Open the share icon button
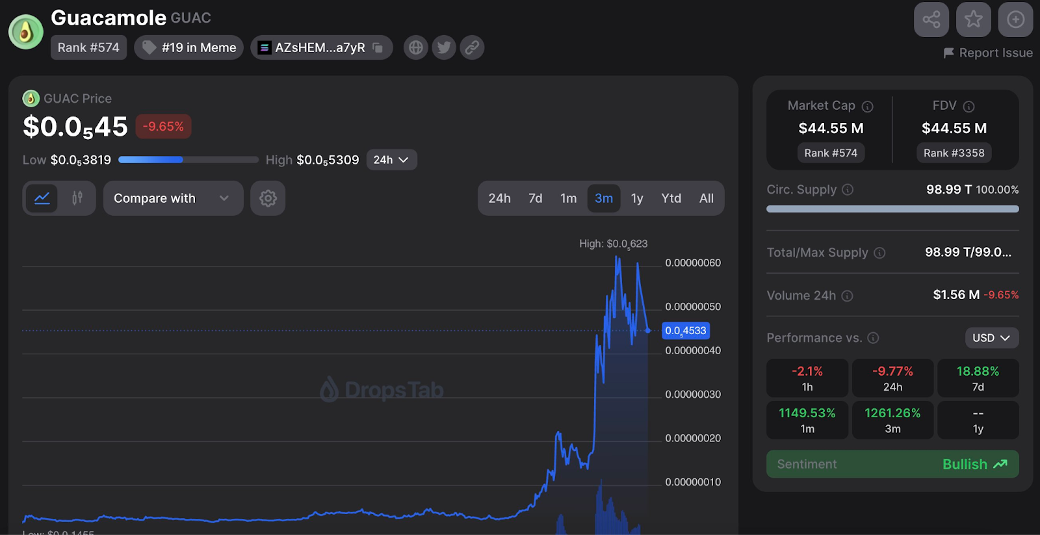The height and width of the screenshot is (535, 1040). coord(931,20)
